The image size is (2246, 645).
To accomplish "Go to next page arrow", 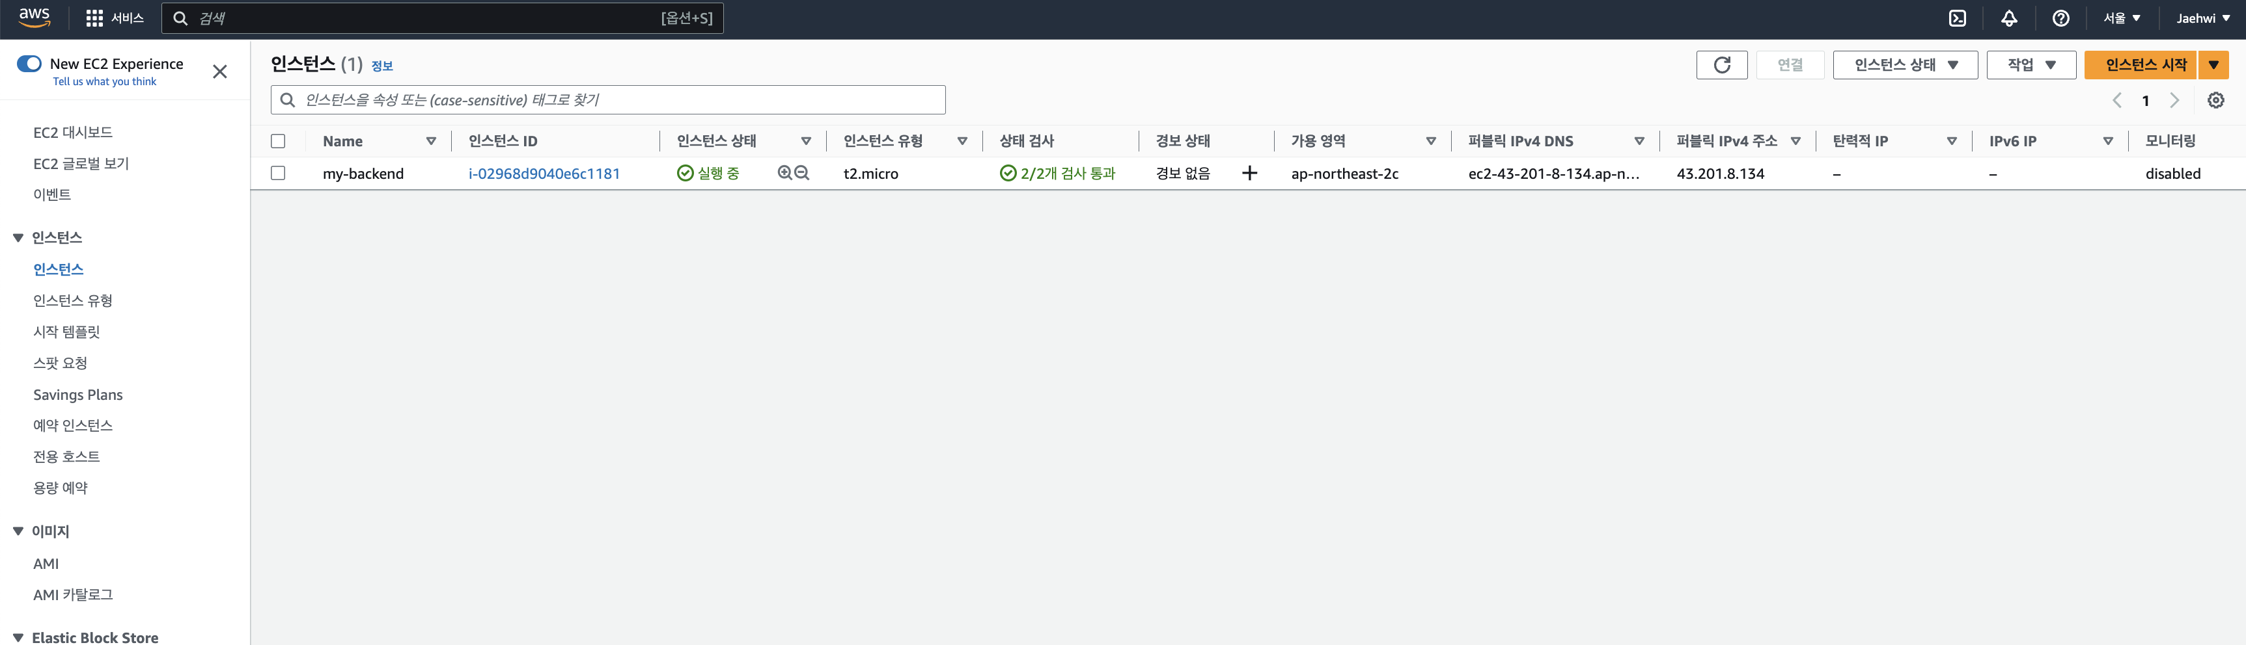I will (2174, 100).
